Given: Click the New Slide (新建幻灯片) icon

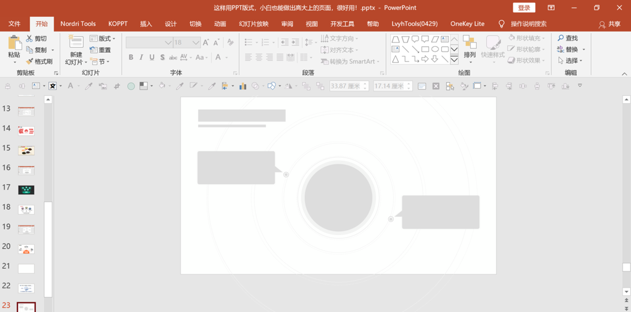Looking at the screenshot, I should [76, 42].
